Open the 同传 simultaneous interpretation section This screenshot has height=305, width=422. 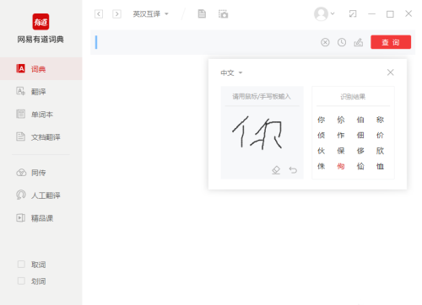pyautogui.click(x=41, y=173)
